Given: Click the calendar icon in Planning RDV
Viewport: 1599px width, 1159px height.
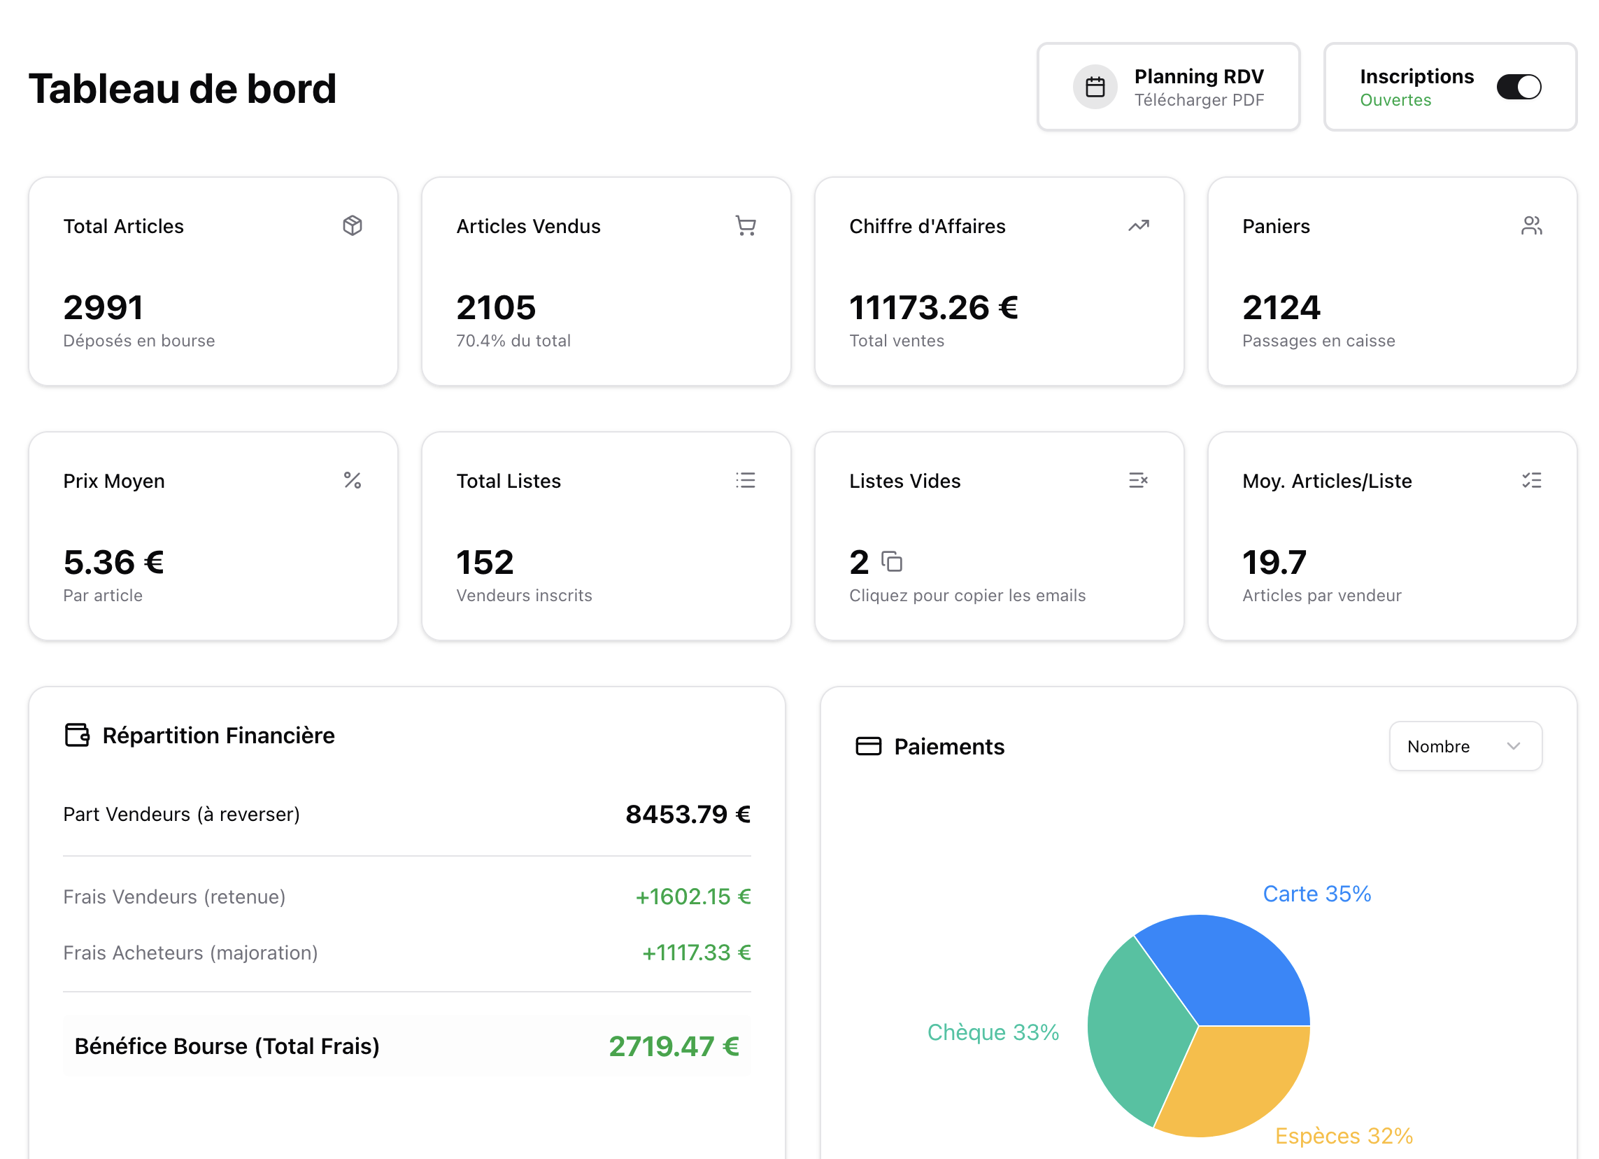Looking at the screenshot, I should click(x=1095, y=87).
